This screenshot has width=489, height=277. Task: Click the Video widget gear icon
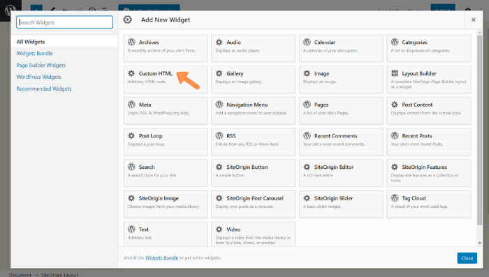point(219,229)
